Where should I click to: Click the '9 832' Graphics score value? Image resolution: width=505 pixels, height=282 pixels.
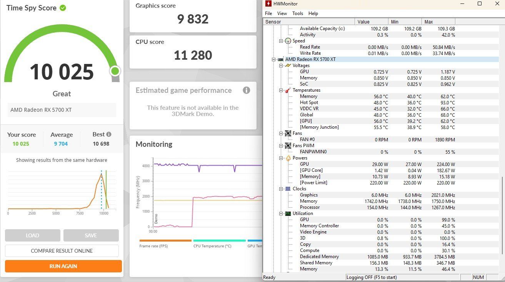click(193, 19)
